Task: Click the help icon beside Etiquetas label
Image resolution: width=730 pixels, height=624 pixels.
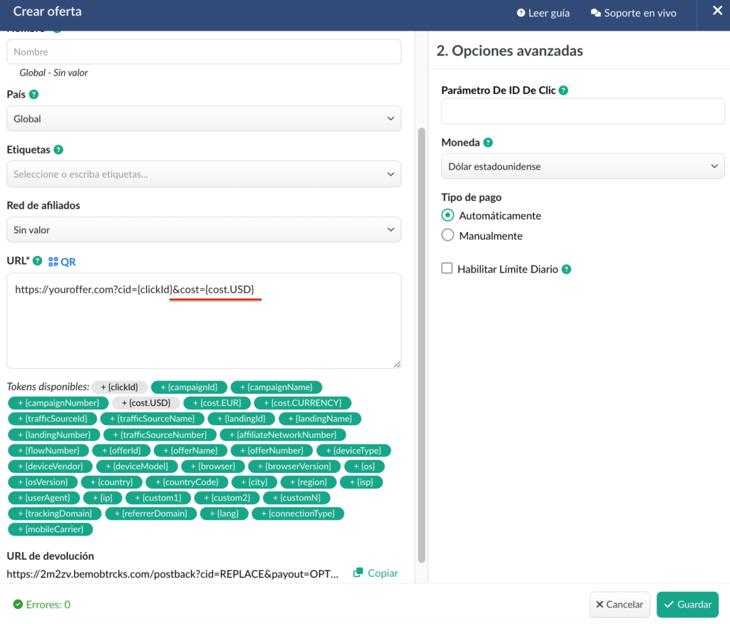Action: click(58, 150)
